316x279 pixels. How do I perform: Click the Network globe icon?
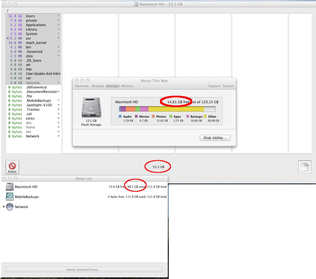pyautogui.click(x=10, y=207)
